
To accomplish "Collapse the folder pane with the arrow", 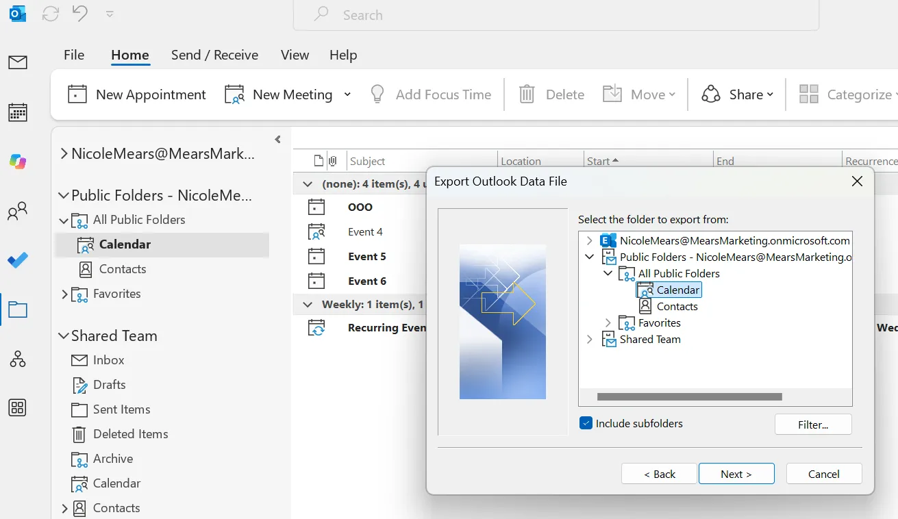I will (277, 140).
